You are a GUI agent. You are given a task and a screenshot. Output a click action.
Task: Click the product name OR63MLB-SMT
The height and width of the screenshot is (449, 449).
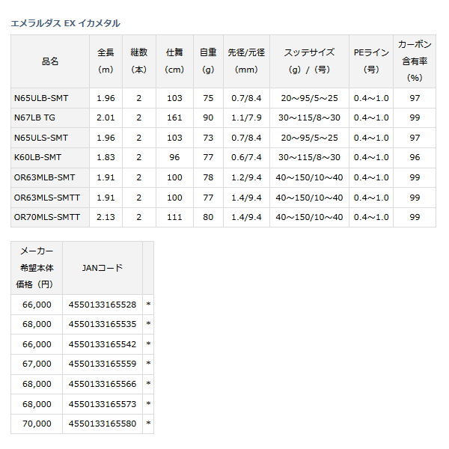coord(44,177)
